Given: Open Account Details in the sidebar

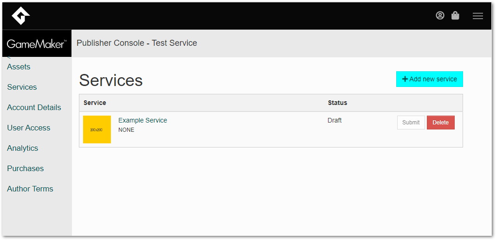Looking at the screenshot, I should (x=34, y=108).
